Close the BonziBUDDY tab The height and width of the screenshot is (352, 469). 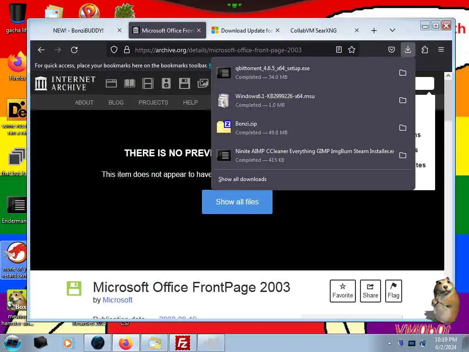click(120, 31)
